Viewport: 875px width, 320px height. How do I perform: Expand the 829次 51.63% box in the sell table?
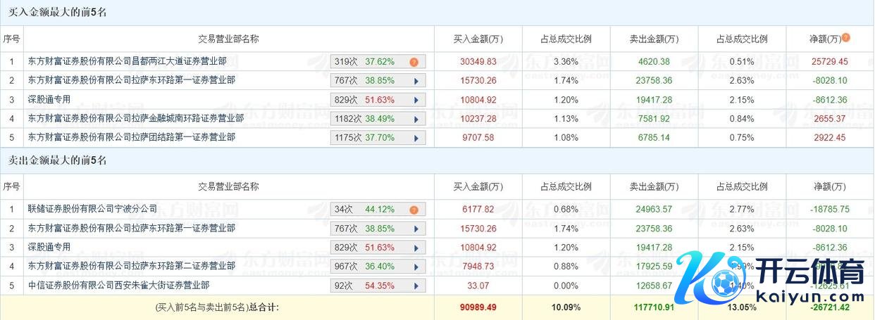click(416, 248)
